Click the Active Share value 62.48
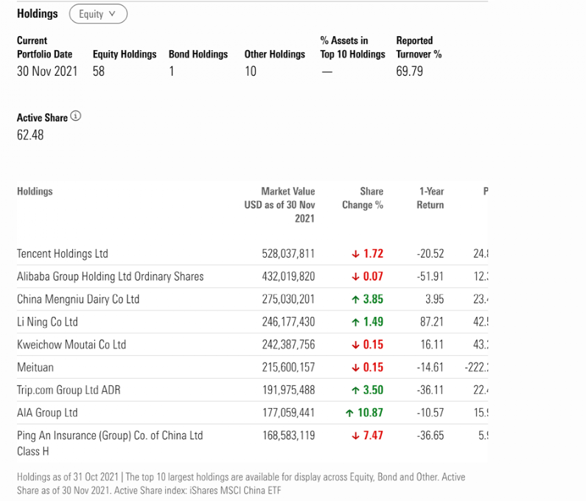Viewport: 586px width, 501px height. [x=30, y=135]
